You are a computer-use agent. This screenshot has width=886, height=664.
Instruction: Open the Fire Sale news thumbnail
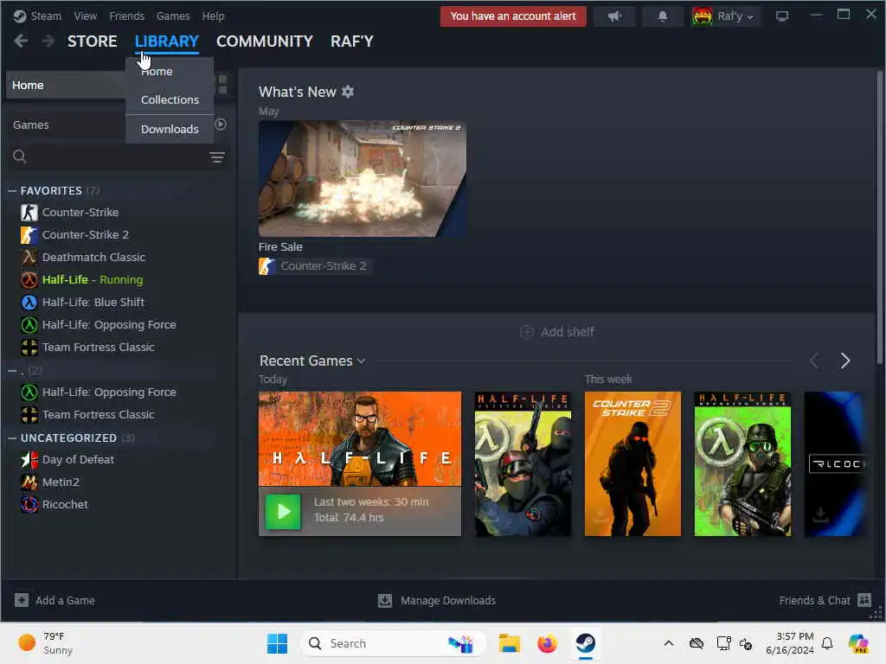363,179
